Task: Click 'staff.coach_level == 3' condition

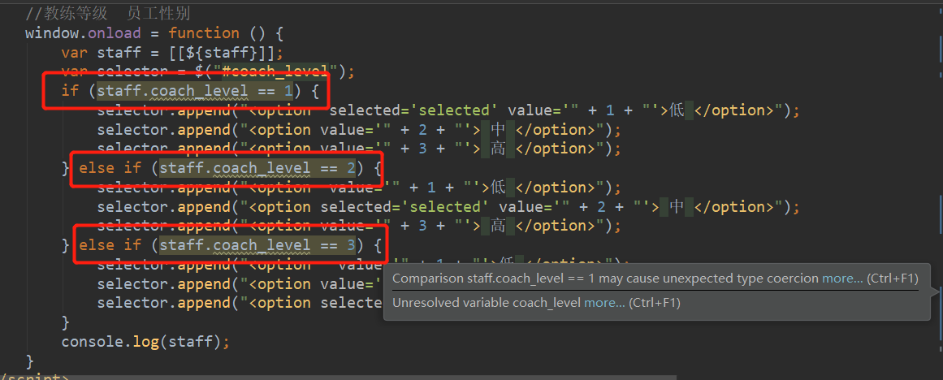Action: pyautogui.click(x=257, y=244)
